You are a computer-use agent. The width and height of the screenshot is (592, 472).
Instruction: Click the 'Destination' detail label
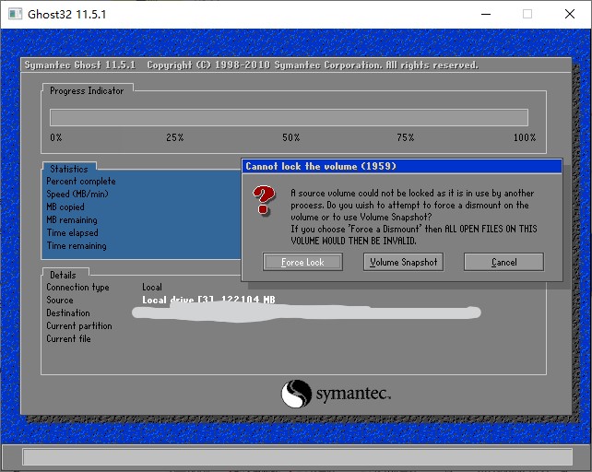[68, 313]
